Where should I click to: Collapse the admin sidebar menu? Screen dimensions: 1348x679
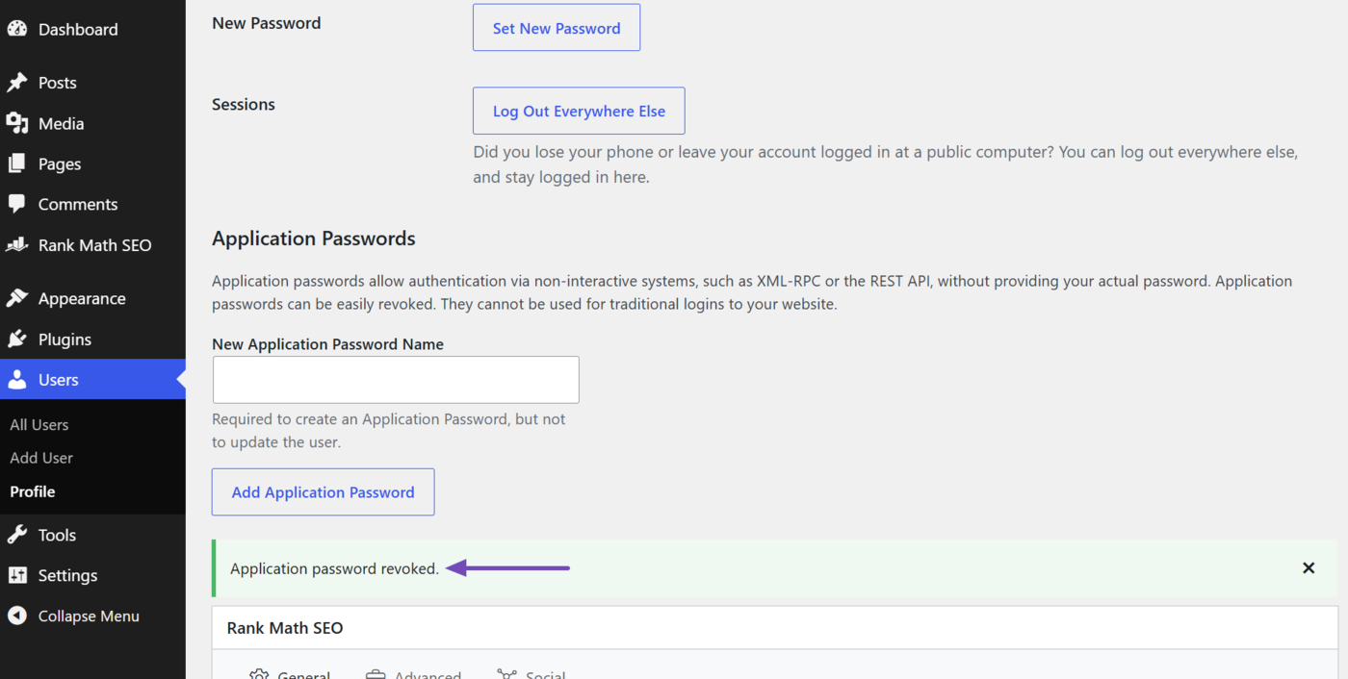tap(74, 616)
